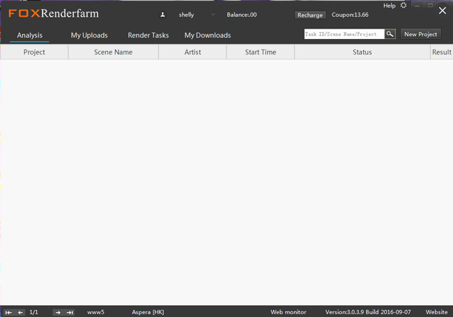Click the 1/1 page indicator
The width and height of the screenshot is (453, 317).
click(34, 312)
